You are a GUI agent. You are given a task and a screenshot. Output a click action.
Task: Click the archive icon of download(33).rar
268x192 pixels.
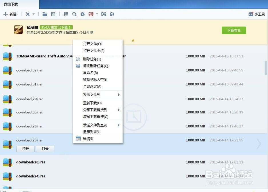8,112
